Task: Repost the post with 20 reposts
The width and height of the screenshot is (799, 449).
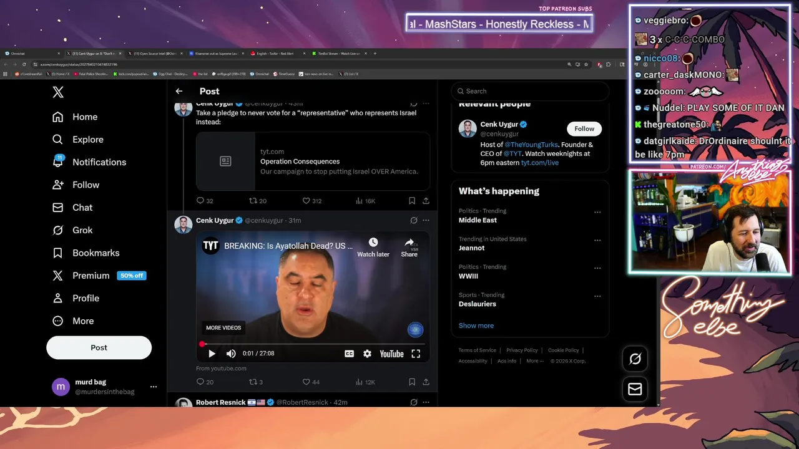Action: tap(258, 201)
